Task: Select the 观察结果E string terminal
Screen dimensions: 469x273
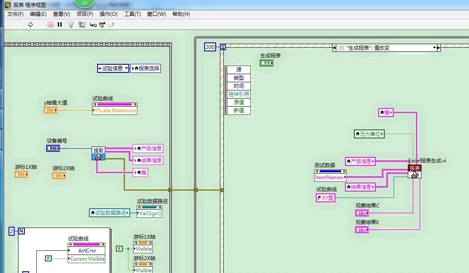Action: [x=362, y=230]
